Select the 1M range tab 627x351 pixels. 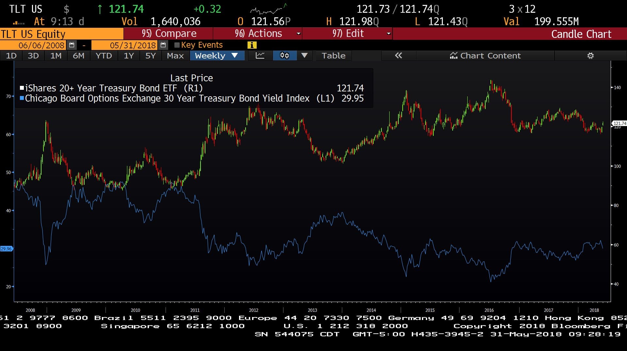[x=56, y=56]
